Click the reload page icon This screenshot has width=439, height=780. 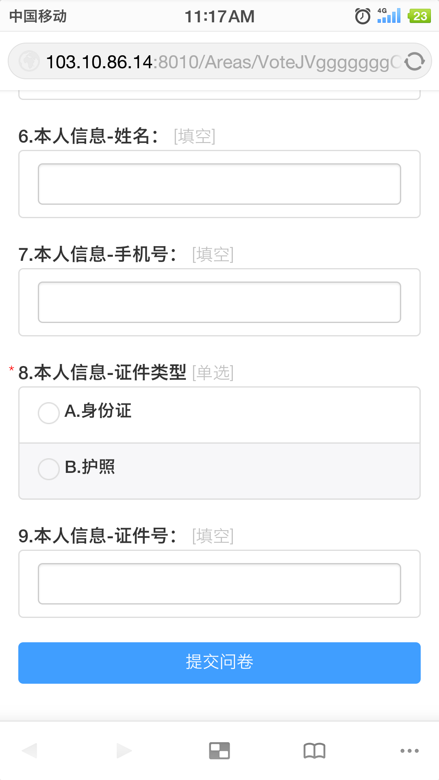414,61
